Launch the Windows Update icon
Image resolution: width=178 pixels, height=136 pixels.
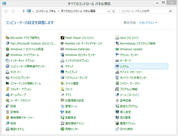click(x=117, y=49)
